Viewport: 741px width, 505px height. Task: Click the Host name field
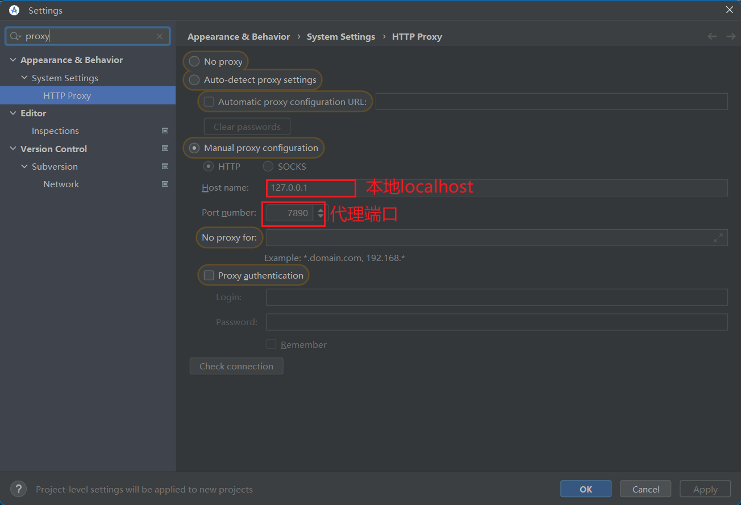pyautogui.click(x=497, y=188)
